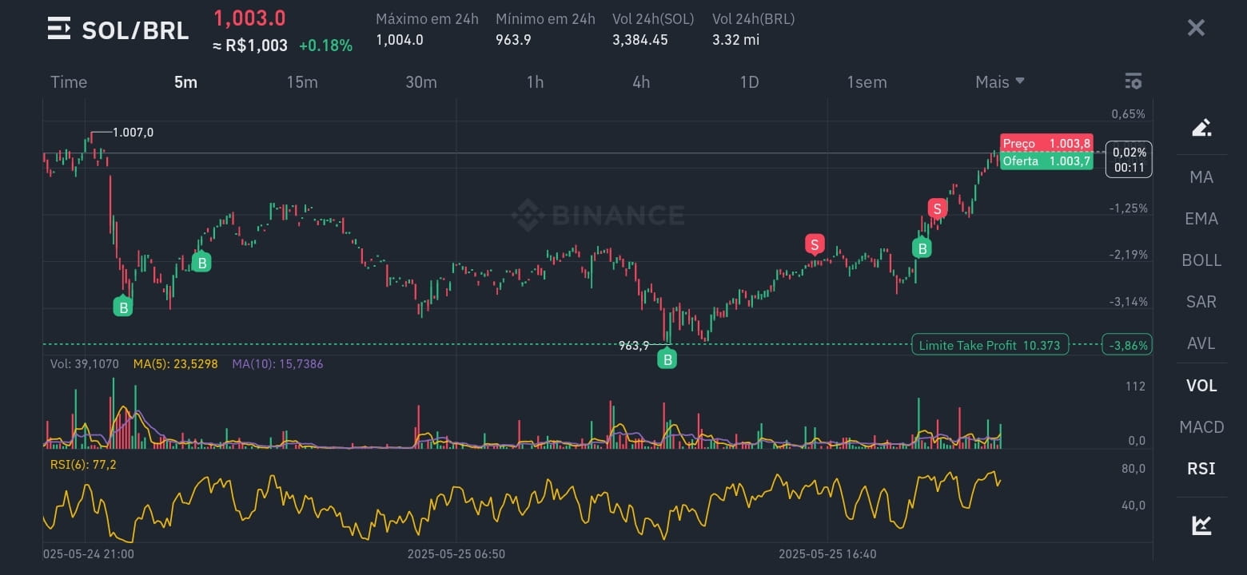Click the Mínimo em 24h value 963.9
This screenshot has height=575, width=1247.
tap(513, 40)
